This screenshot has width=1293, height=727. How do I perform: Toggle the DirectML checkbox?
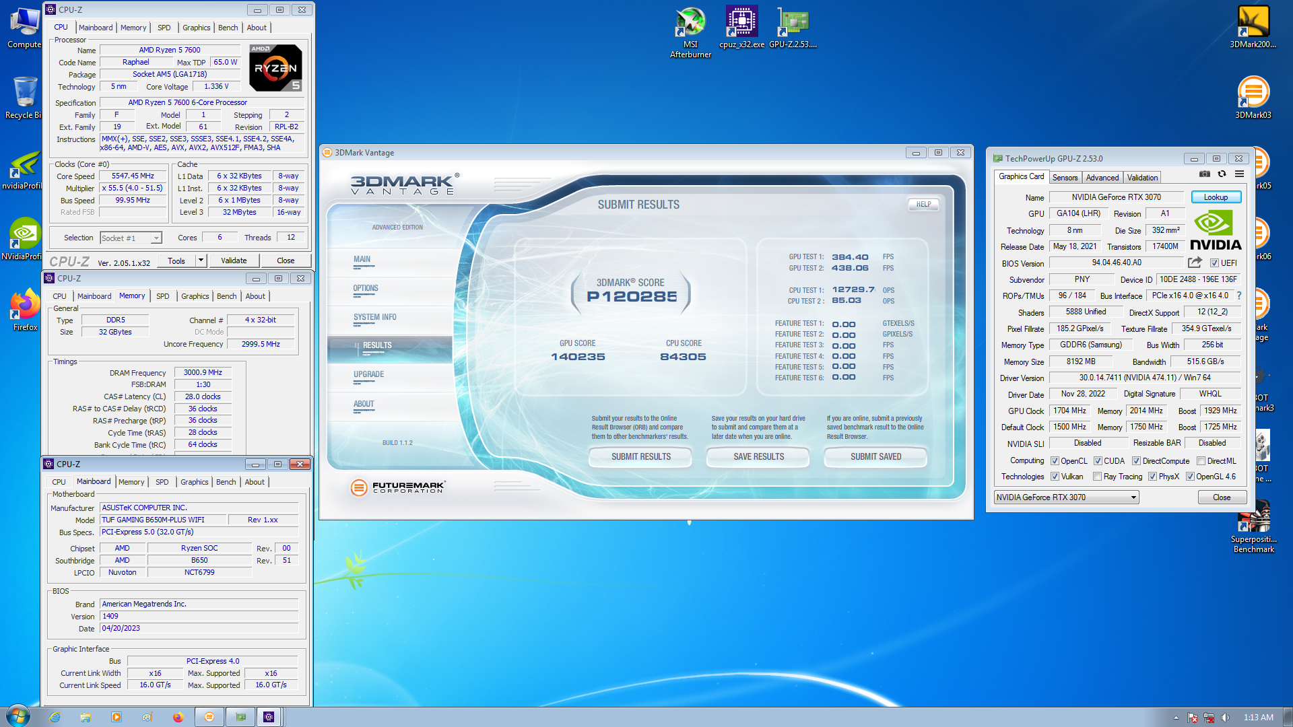point(1201,461)
